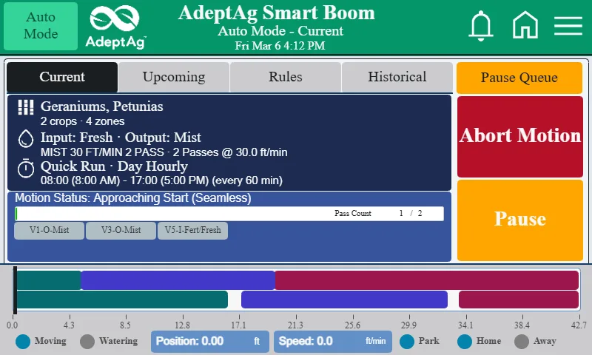
Task: Switch to the Current tab
Action: click(x=62, y=77)
